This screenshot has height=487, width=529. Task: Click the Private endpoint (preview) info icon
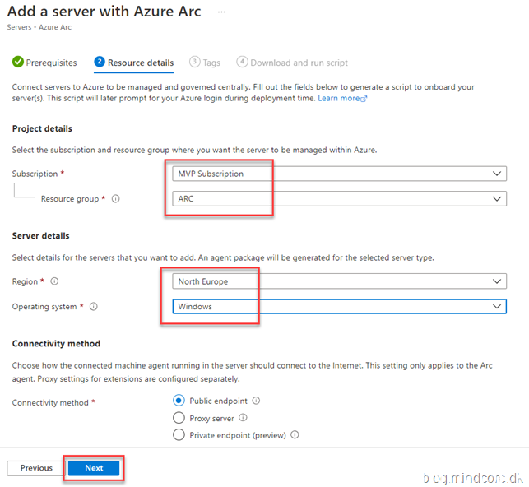point(295,435)
